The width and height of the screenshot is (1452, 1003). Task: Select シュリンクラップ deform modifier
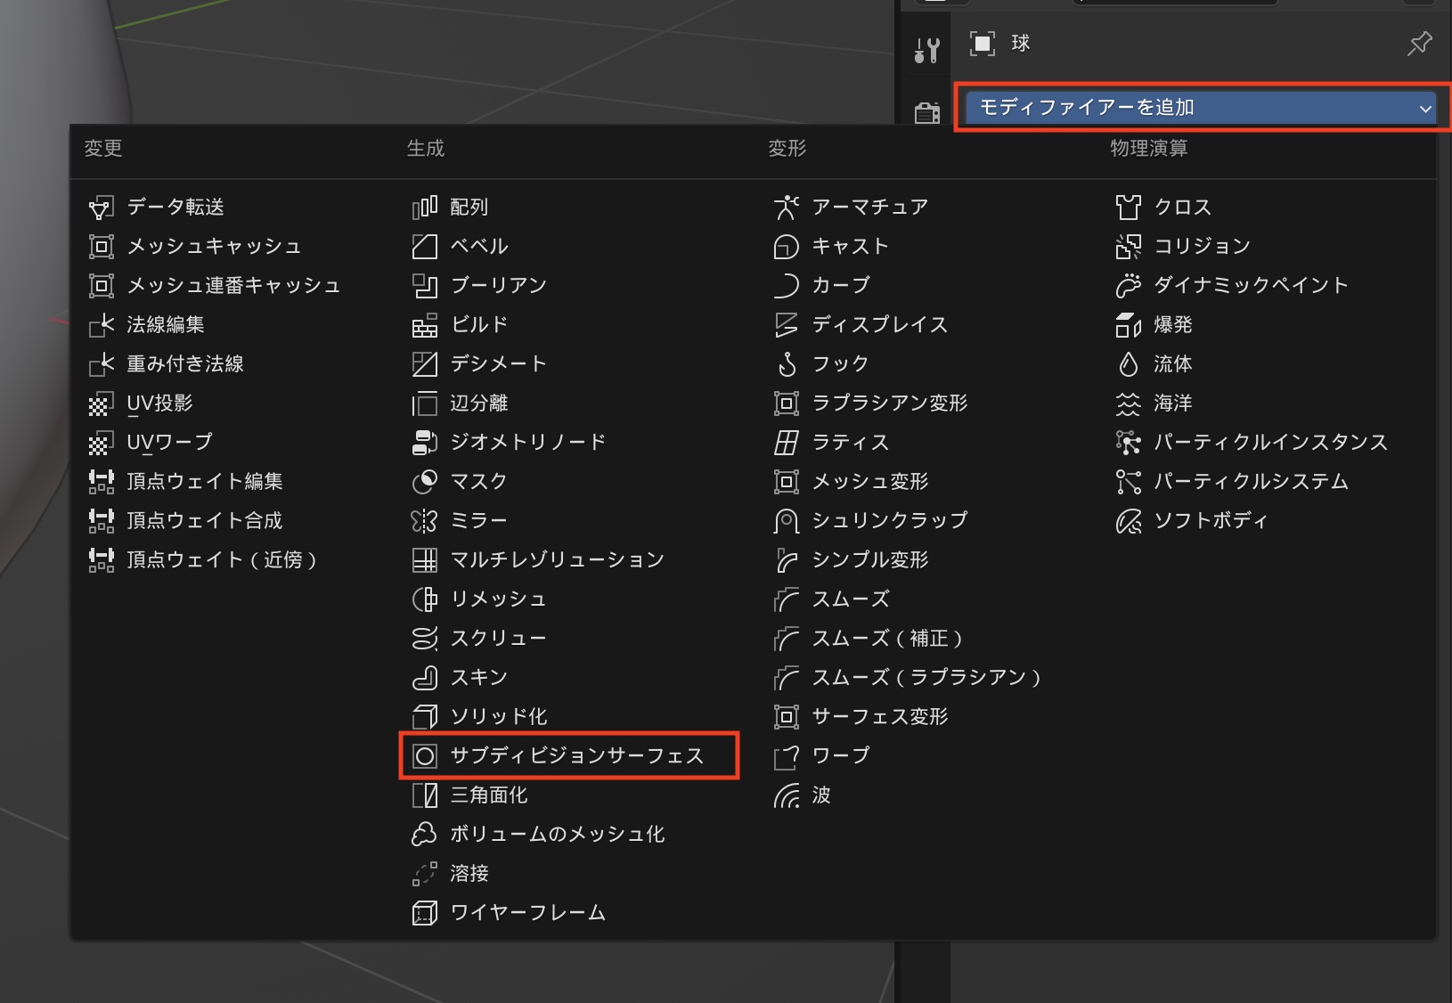point(889,521)
